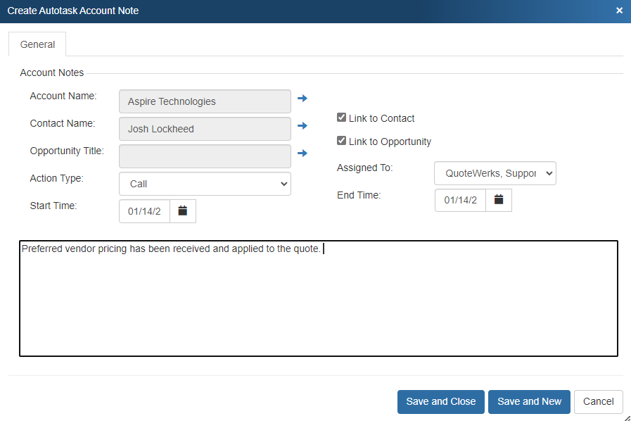Close the Create Autotask Account Note dialog
This screenshot has height=421, width=631.
tap(619, 11)
